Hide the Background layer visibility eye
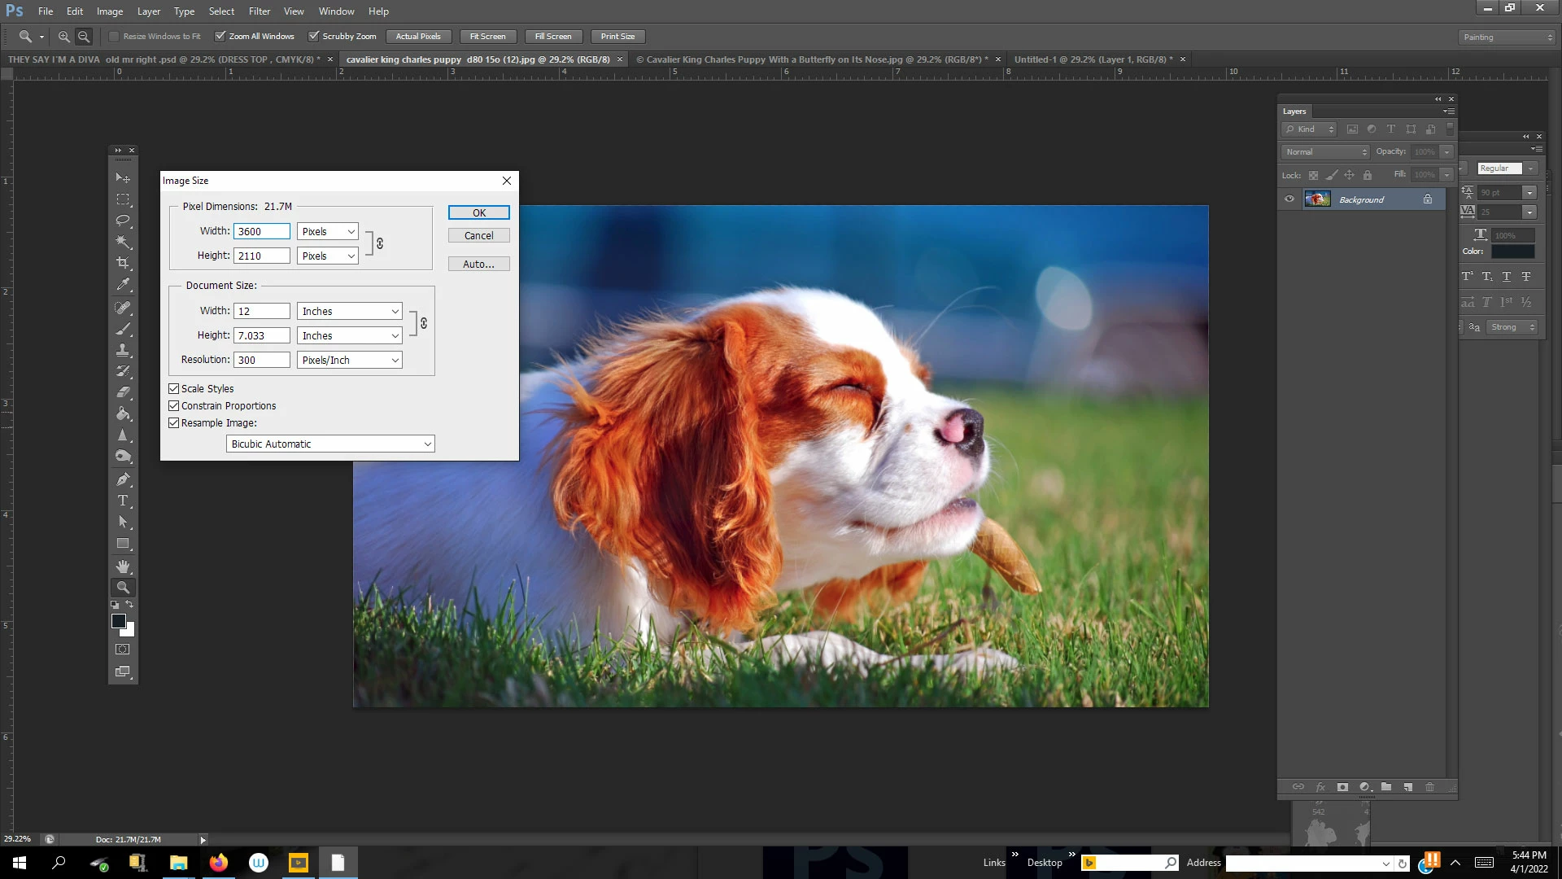 click(x=1289, y=199)
